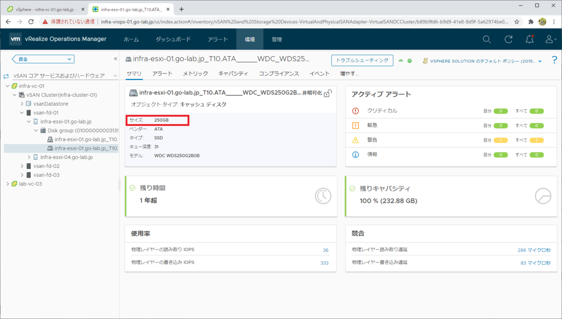The image size is (562, 319).
Task: Open the ダッシュボード menu
Action: 173,40
